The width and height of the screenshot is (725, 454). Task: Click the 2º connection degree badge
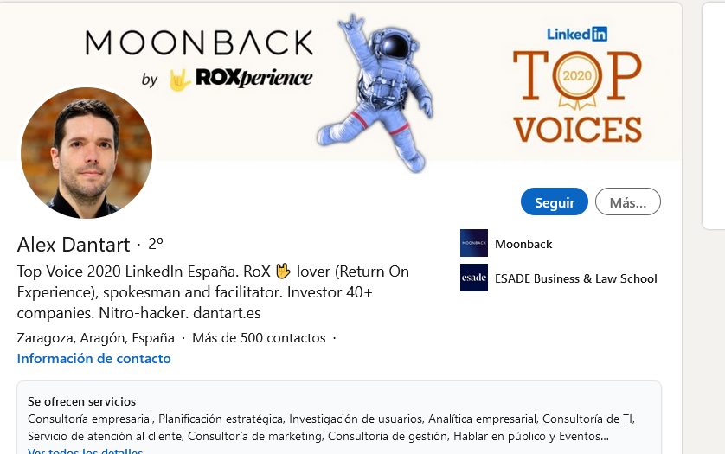[x=156, y=244]
